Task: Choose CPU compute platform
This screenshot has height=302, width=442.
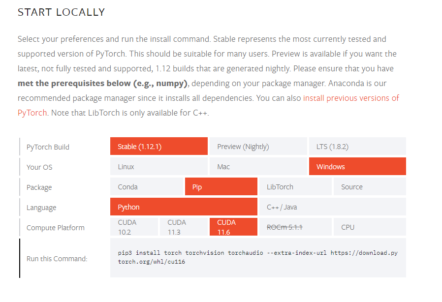Action: click(x=370, y=227)
